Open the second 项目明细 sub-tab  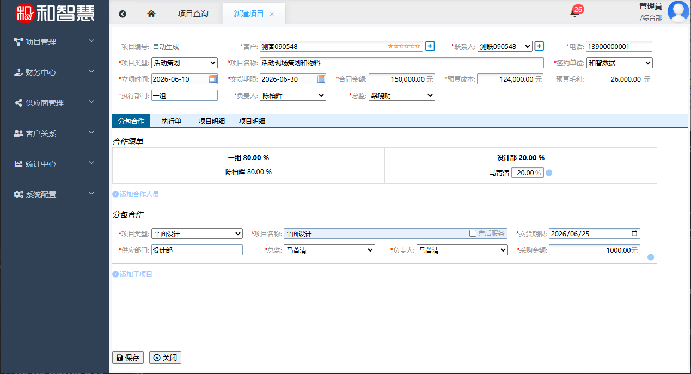(x=252, y=121)
